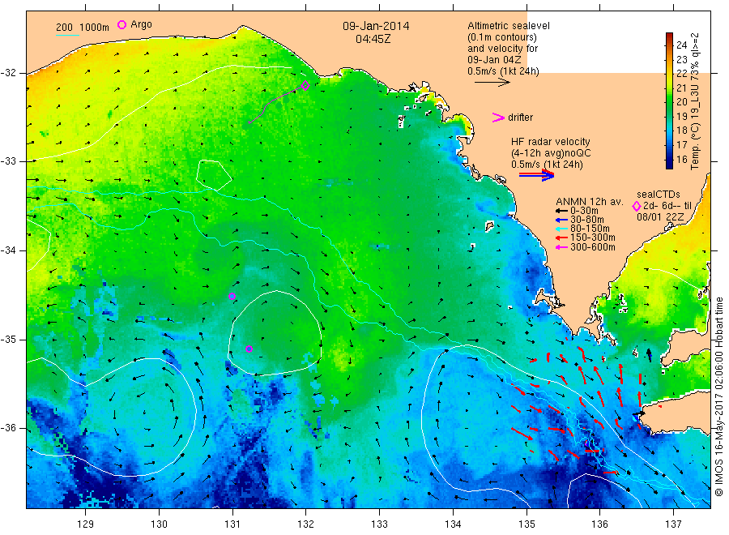Screen dimensions: 729x535
Task: Click the cyan 80-150m ANMN arrow symbol
Action: (x=561, y=229)
